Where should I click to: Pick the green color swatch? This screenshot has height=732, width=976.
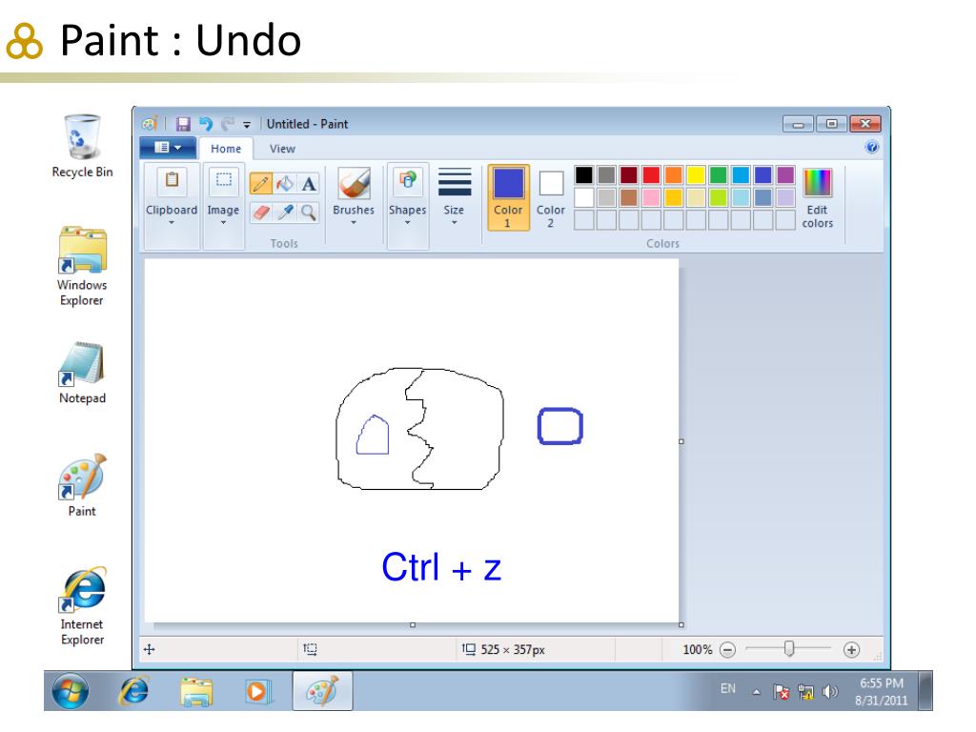(719, 175)
